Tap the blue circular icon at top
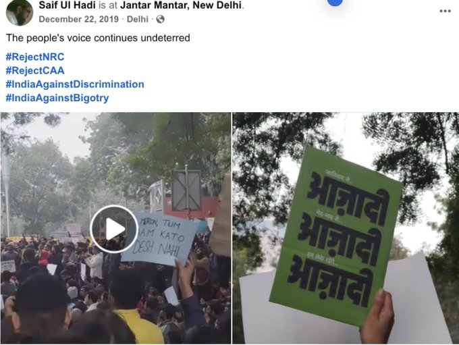 335,2
